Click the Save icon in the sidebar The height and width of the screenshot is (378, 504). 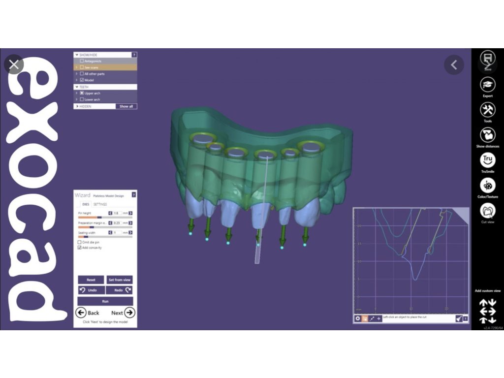pyautogui.click(x=488, y=58)
